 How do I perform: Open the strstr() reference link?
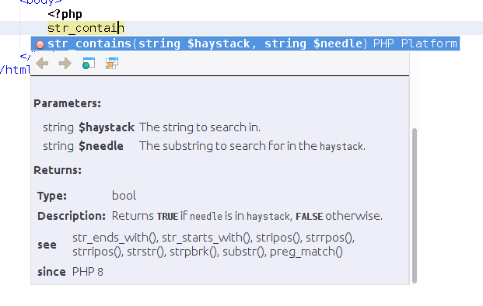[x=145, y=252]
